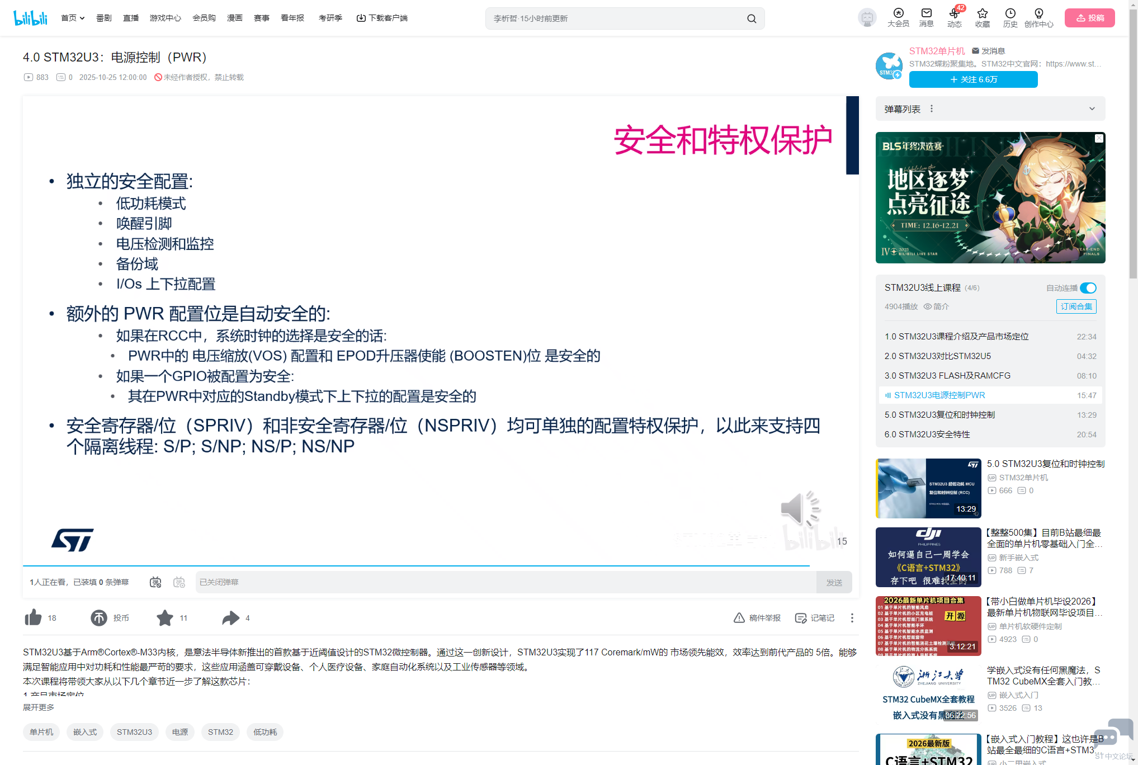Play episode 3.0 STM32U3 FLASH及RAMCFG

[x=990, y=376]
